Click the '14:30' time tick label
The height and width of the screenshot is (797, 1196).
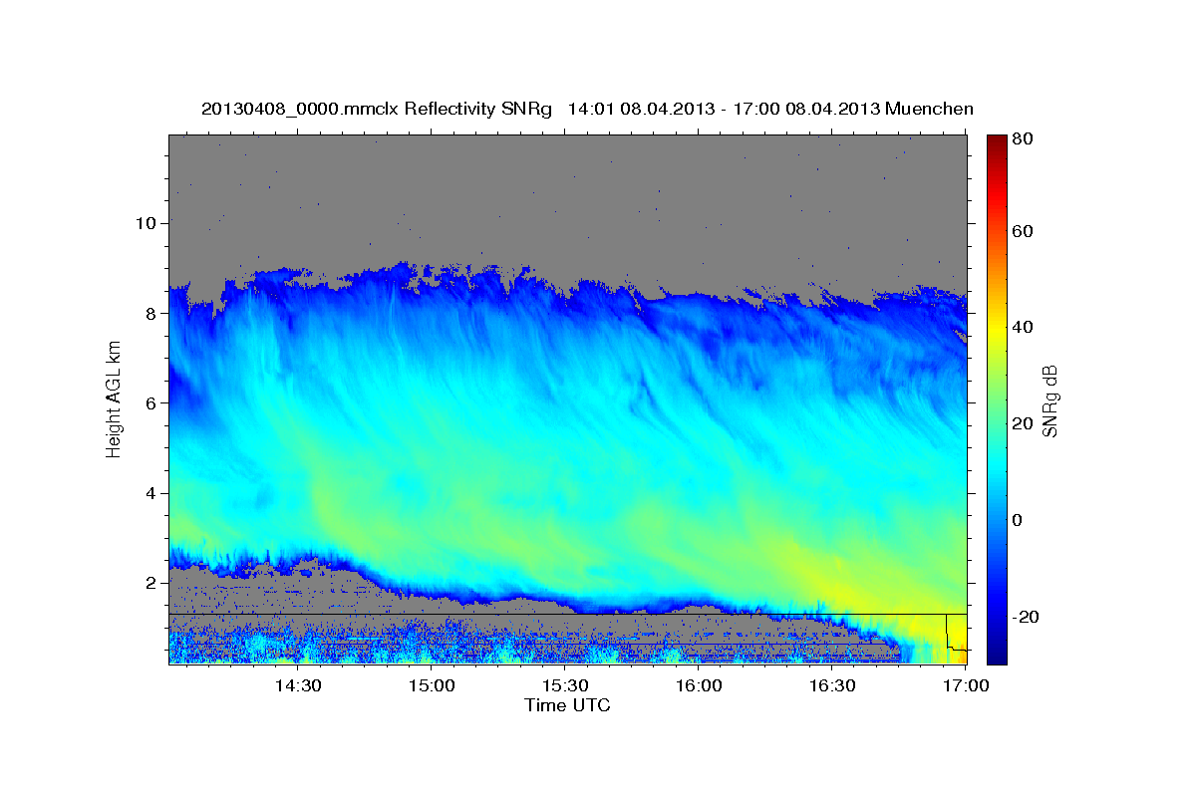point(298,686)
